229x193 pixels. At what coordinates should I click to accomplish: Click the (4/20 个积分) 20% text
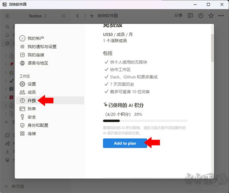point(124,114)
